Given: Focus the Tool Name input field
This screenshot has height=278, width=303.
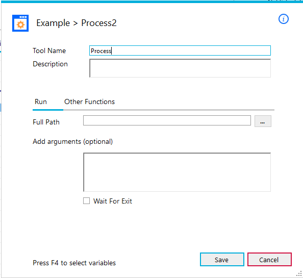Looking at the screenshot, I should click(180, 50).
